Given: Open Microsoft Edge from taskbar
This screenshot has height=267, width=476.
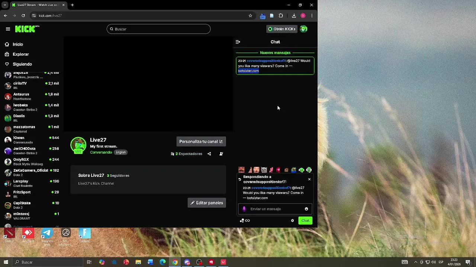Looking at the screenshot, I should (163, 262).
